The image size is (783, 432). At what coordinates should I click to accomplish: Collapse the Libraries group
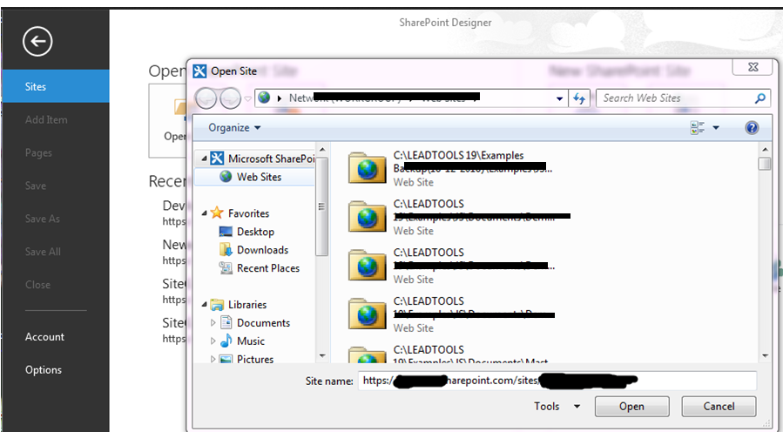click(204, 304)
